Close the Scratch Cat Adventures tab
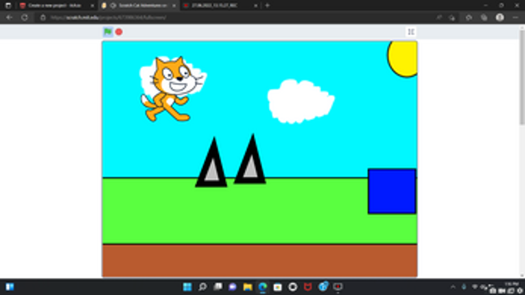Viewport: 525px width, 295px height. coord(174,5)
